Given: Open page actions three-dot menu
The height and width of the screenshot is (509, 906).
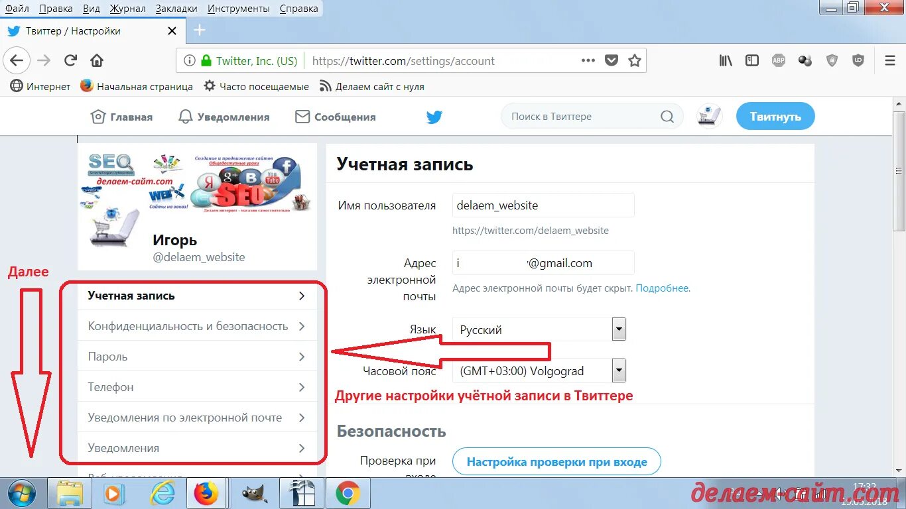Looking at the screenshot, I should tap(588, 60).
